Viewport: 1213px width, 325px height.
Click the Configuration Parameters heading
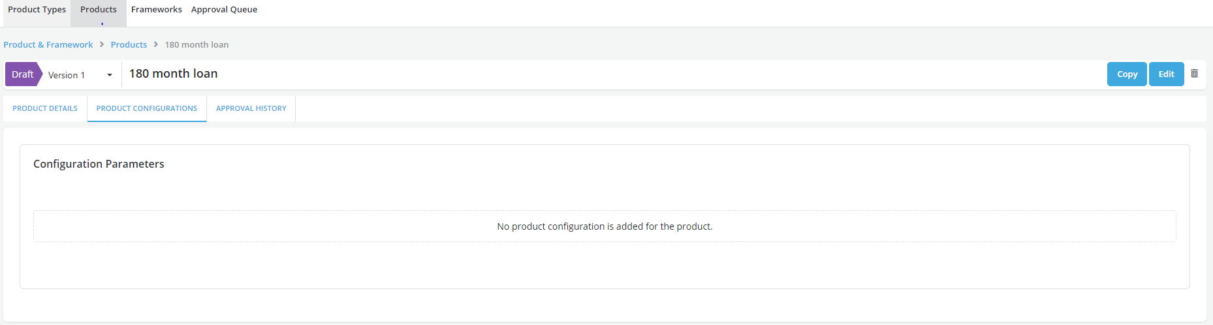click(x=99, y=164)
